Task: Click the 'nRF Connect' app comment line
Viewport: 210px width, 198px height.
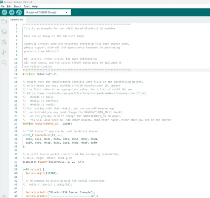Action: tap(60, 131)
